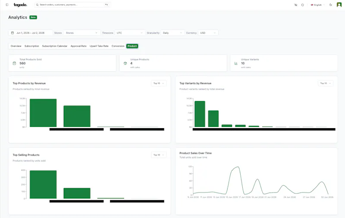Open the English language dropdown
Screen dimensions: 345x218
coord(317,5)
